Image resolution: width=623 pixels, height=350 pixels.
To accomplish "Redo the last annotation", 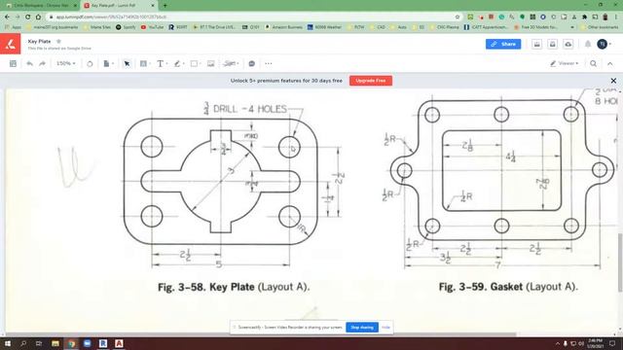I will (42, 63).
